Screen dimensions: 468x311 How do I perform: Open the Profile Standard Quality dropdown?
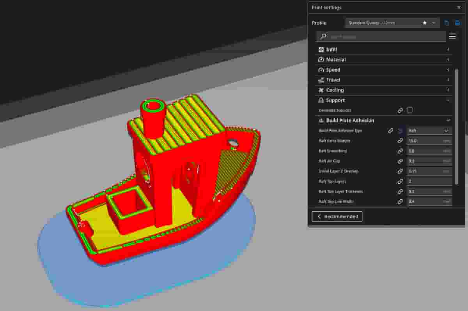tap(392, 23)
